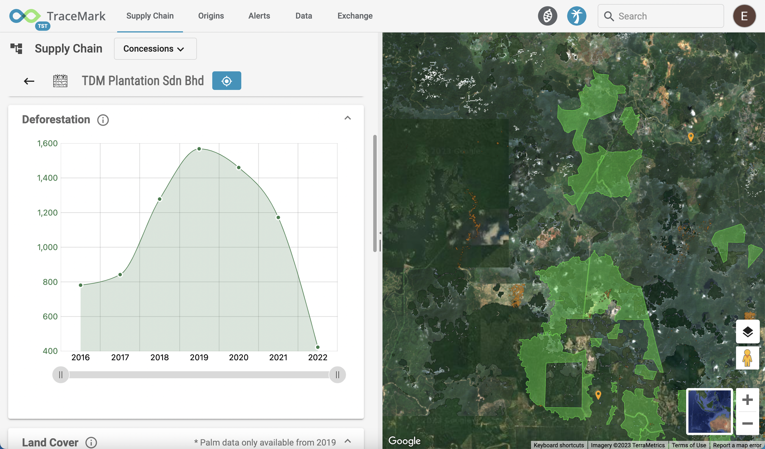Click the left range slider handle

click(x=61, y=375)
